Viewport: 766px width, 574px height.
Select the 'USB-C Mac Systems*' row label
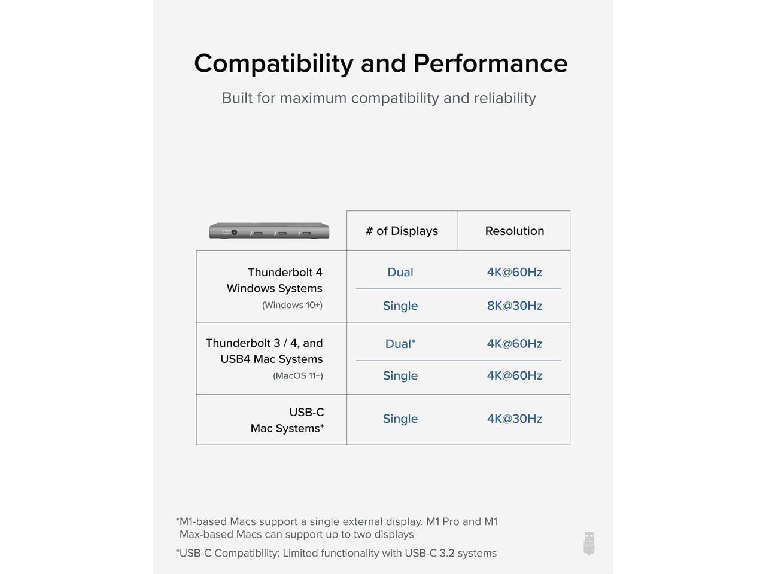[287, 420]
